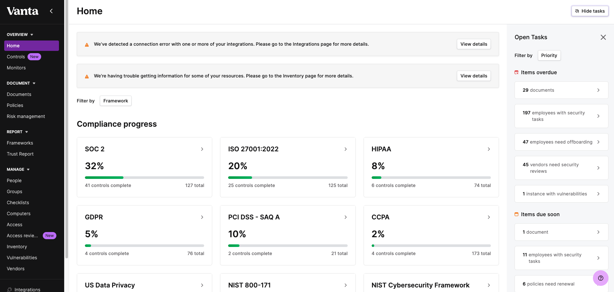Screen dimensions: 614x292
Task: Open ISO 27001:2022 card chevron
Action: 345,149
